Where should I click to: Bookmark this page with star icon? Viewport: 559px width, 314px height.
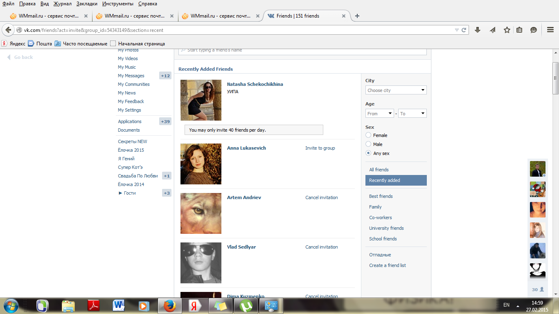click(x=507, y=30)
